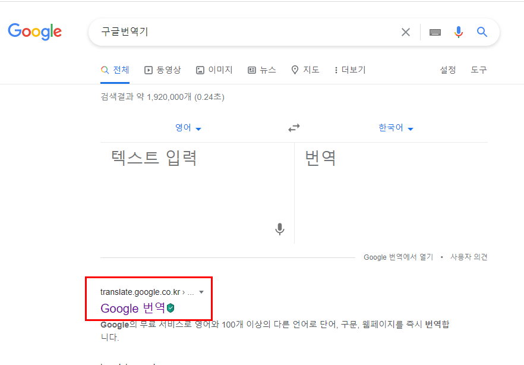Select the 전체 tab
The width and height of the screenshot is (524, 365).
click(115, 70)
